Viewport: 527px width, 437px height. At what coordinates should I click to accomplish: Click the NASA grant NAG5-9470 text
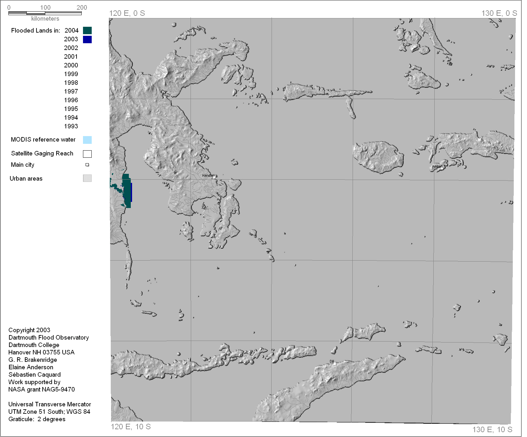41,390
